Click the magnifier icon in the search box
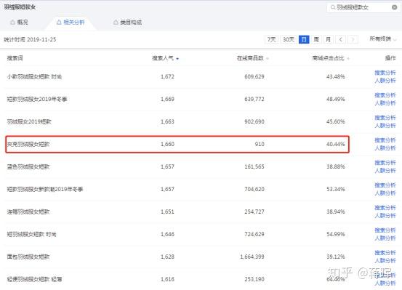 [x=333, y=7]
